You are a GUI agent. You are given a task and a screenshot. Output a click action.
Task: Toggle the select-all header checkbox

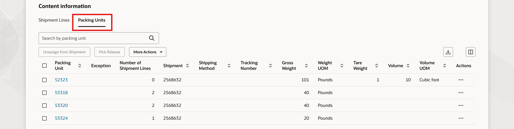pos(44,66)
